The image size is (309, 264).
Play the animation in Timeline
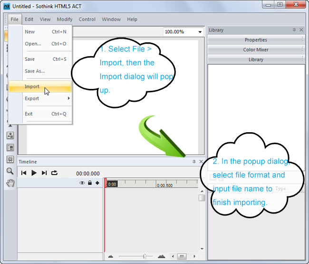(x=34, y=173)
